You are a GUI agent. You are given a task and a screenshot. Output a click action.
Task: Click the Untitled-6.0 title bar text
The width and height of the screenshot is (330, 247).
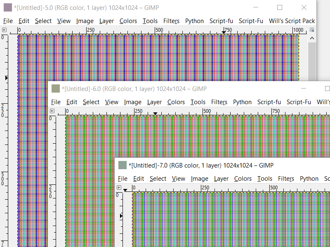coord(134,89)
